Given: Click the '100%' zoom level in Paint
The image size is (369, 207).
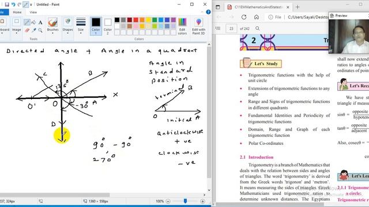Looking at the screenshot, I should tap(160, 201).
